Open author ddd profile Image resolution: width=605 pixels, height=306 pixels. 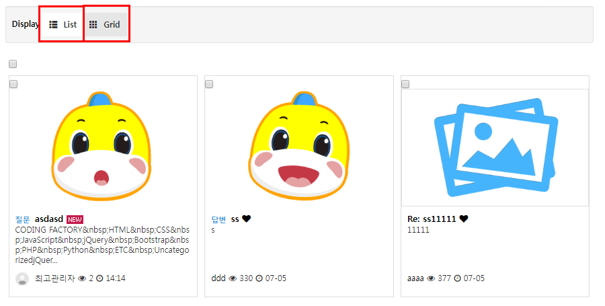(x=218, y=278)
